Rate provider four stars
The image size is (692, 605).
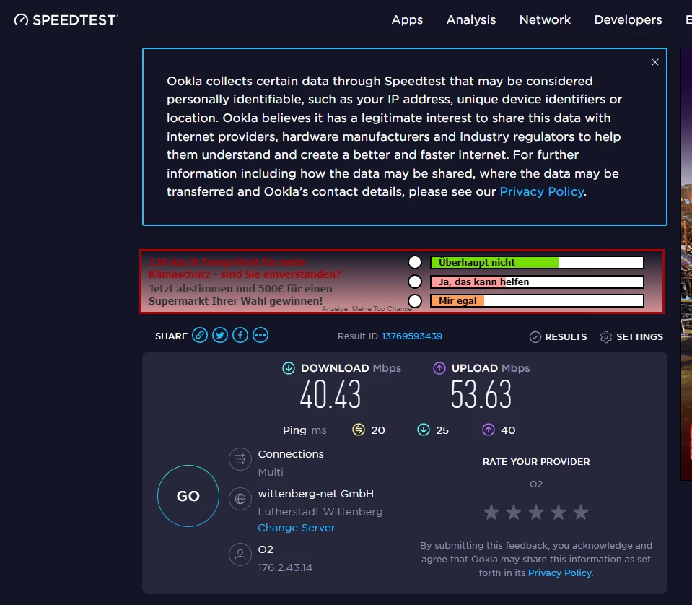pos(559,513)
